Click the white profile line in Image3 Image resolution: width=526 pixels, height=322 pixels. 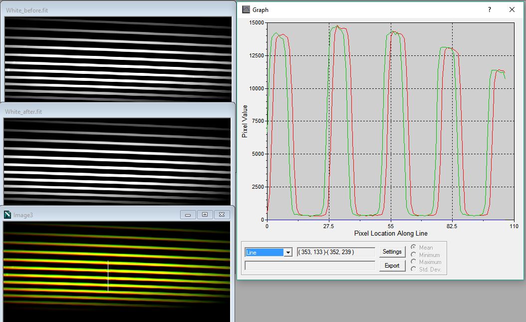coord(108,276)
